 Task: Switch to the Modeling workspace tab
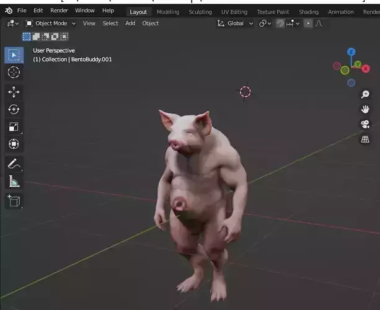point(168,12)
